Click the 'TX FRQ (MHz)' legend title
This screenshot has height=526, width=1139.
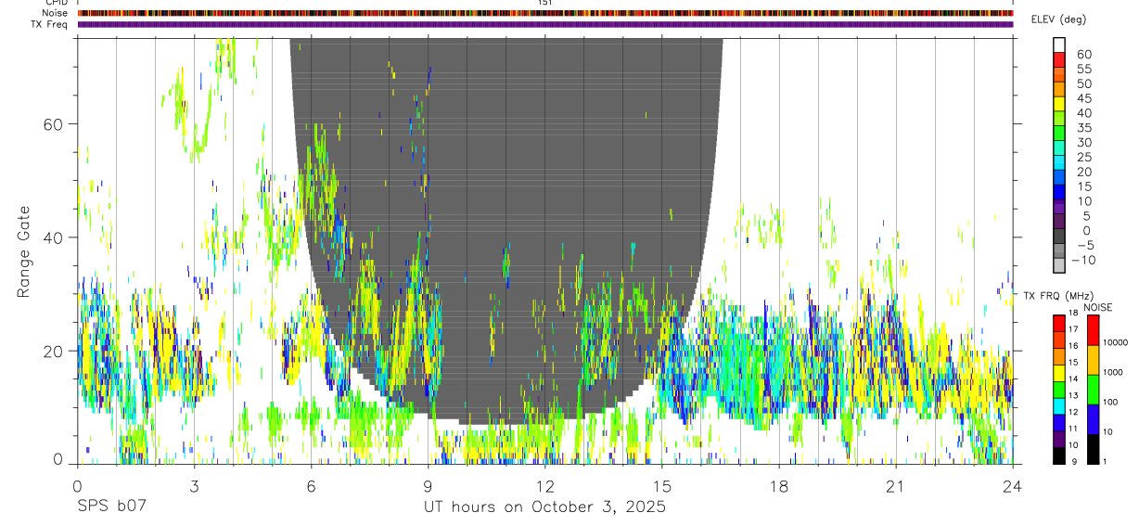(1058, 296)
